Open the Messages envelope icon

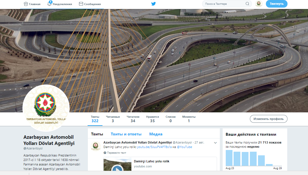81,4
